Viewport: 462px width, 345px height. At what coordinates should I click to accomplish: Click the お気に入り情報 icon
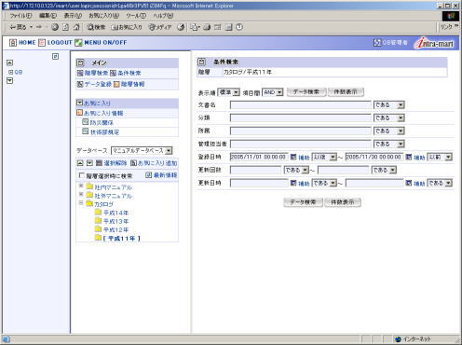(x=80, y=113)
